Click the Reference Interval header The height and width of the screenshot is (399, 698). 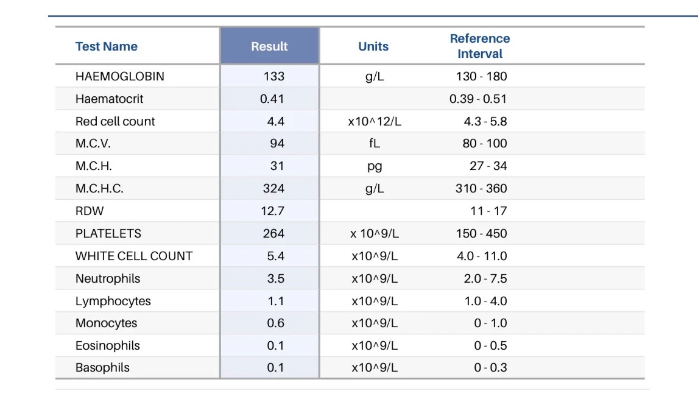coord(480,46)
